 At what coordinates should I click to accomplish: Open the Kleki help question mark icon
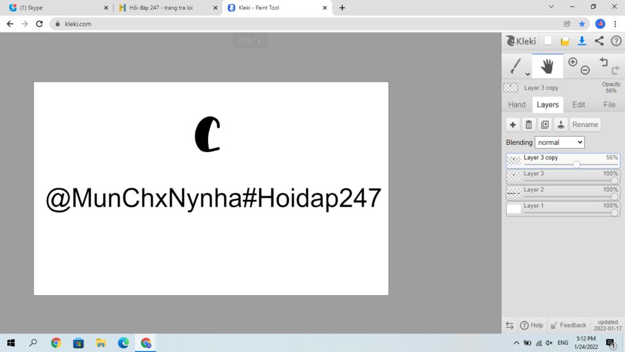tap(616, 41)
